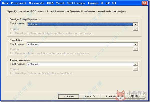The image size is (150, 102).
Task: Close the New Project Wizard window
Action: click(144, 3)
